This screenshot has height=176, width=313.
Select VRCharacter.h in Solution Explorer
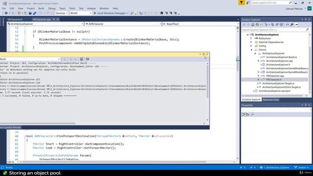pos(273,80)
